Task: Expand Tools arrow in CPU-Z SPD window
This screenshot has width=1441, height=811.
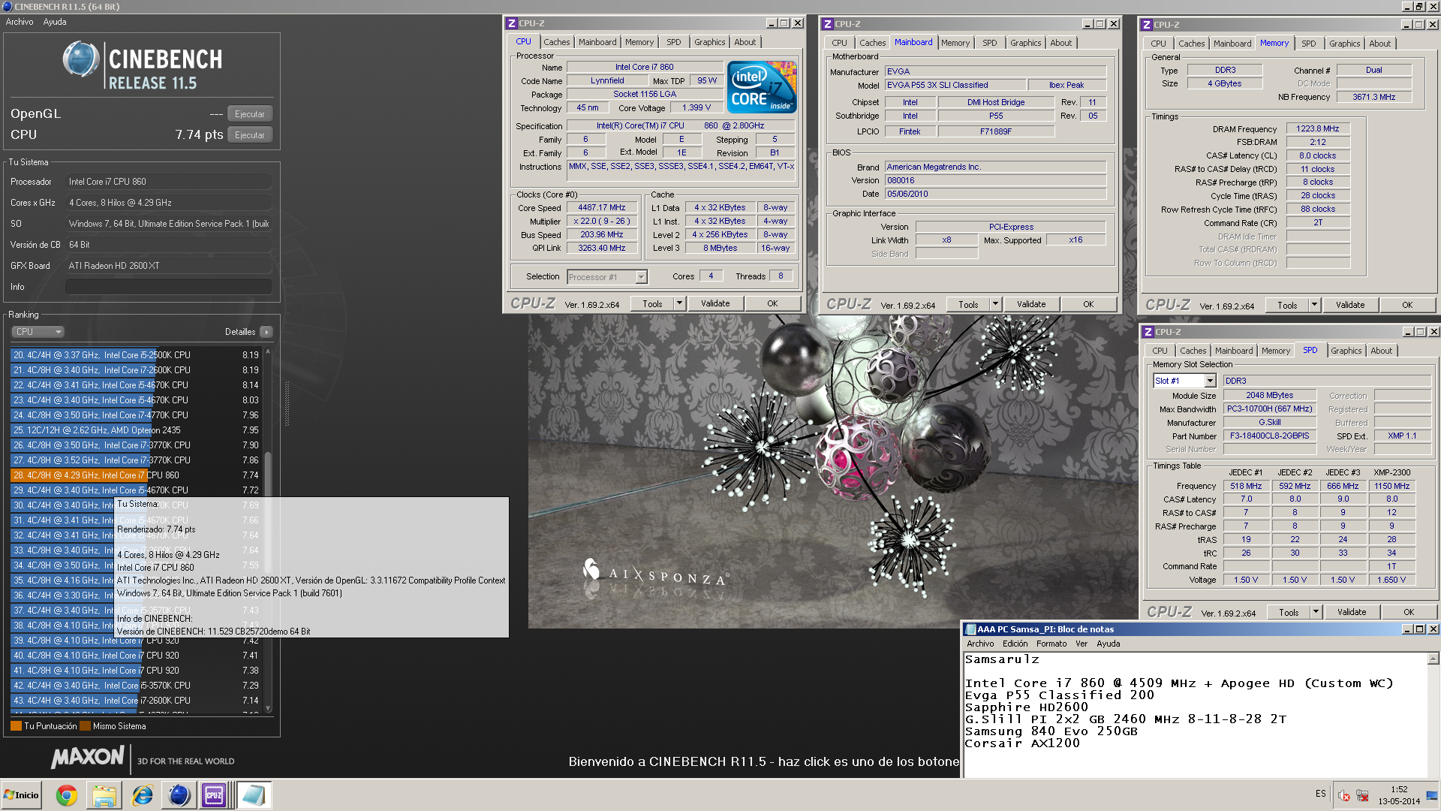Action: (x=1316, y=612)
